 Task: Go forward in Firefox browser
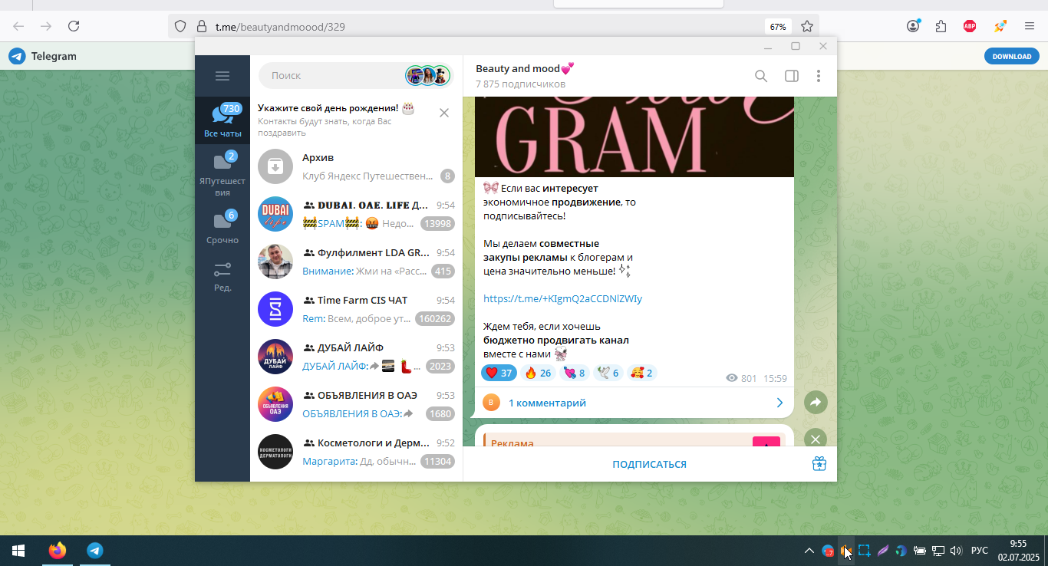click(46, 26)
